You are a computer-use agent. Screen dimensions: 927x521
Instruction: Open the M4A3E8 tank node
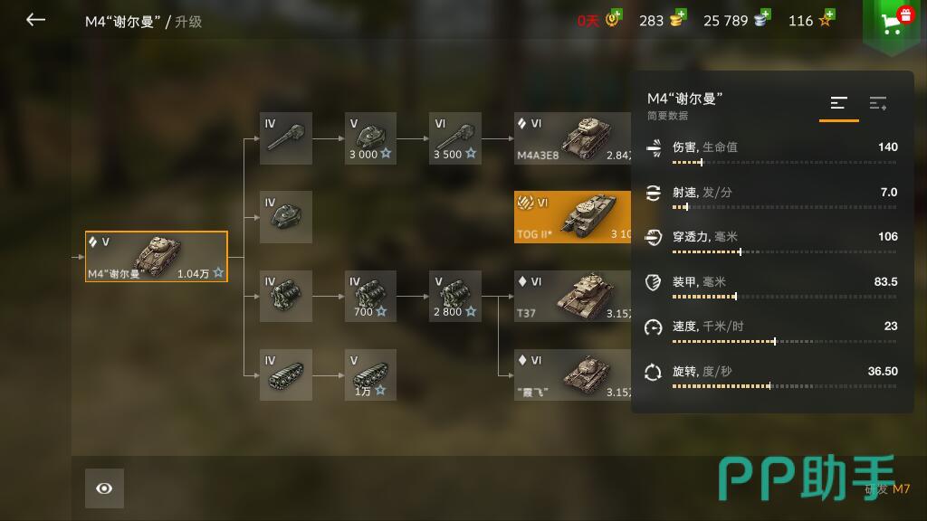click(x=572, y=138)
